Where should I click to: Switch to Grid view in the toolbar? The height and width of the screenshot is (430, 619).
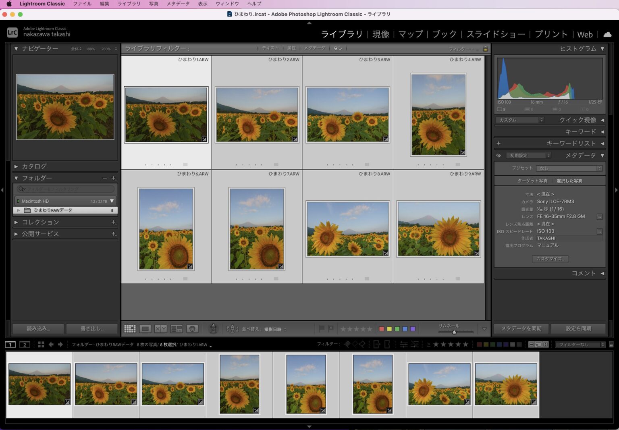[x=130, y=329]
